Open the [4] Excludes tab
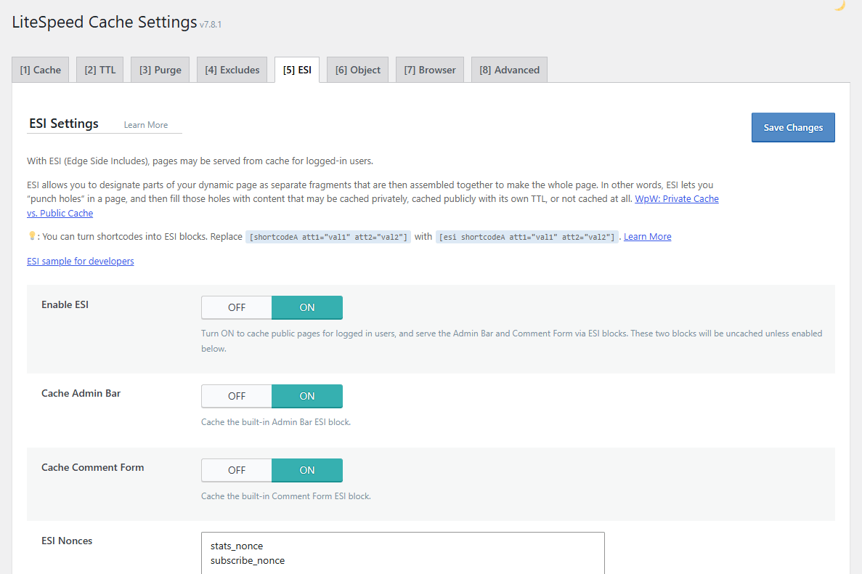Image resolution: width=862 pixels, height=574 pixels. click(232, 70)
